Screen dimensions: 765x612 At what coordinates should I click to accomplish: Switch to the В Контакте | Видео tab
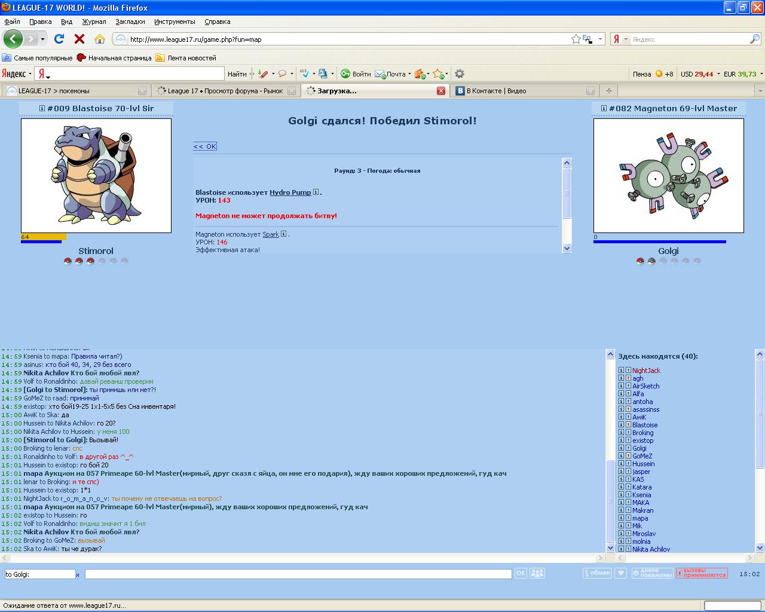pyautogui.click(x=525, y=91)
